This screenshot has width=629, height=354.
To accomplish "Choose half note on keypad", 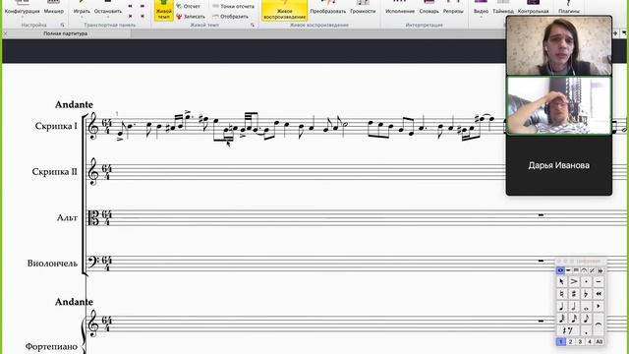I will pyautogui.click(x=574, y=306).
